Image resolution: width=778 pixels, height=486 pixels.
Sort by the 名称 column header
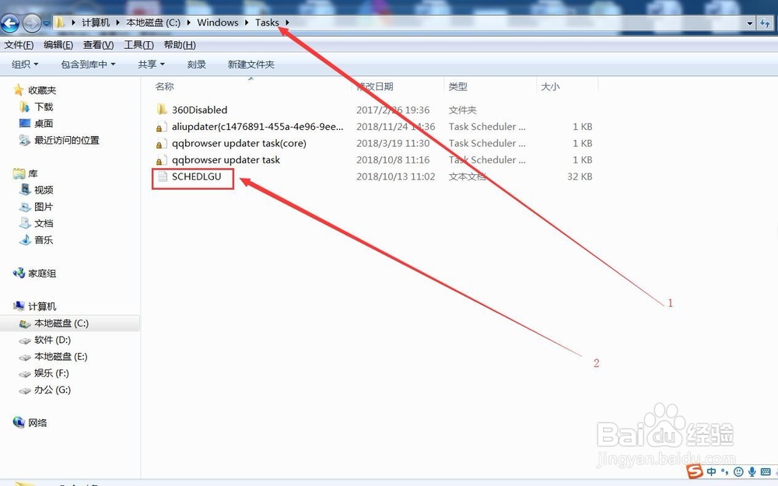[x=164, y=86]
